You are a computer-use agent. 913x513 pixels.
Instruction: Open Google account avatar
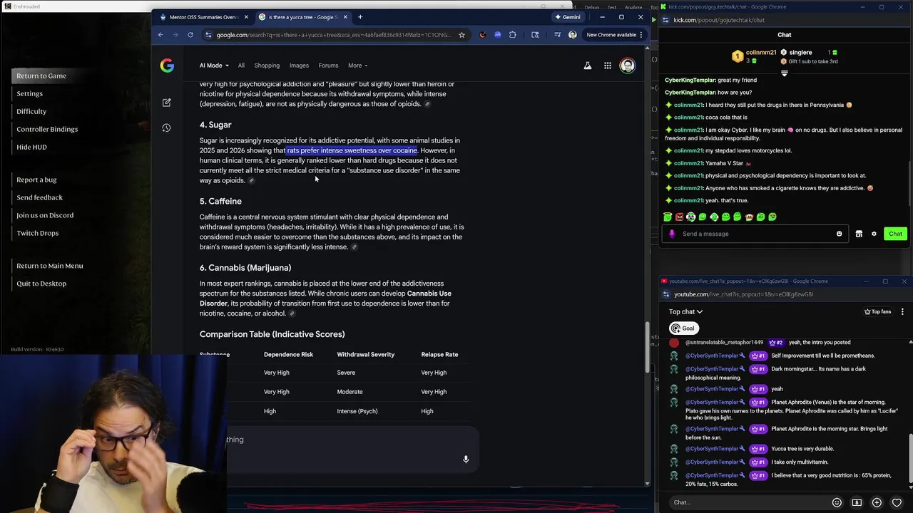point(628,66)
